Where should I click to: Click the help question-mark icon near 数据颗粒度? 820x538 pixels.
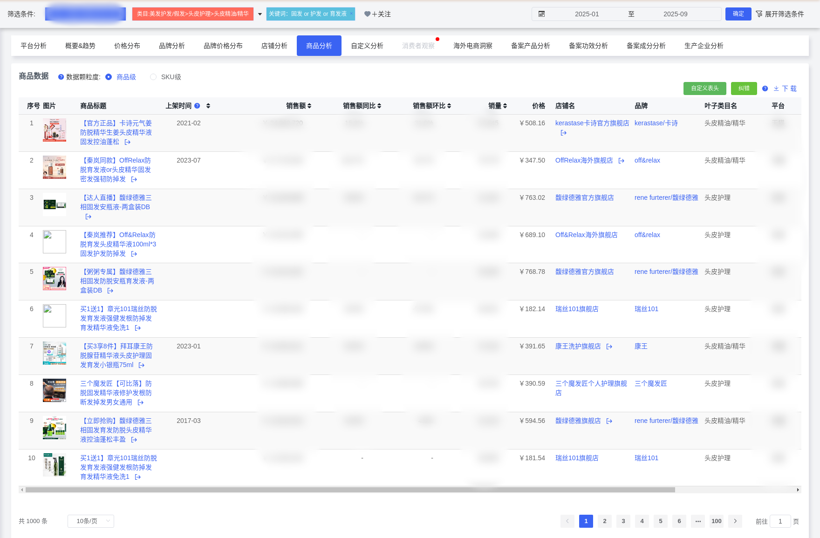point(61,77)
